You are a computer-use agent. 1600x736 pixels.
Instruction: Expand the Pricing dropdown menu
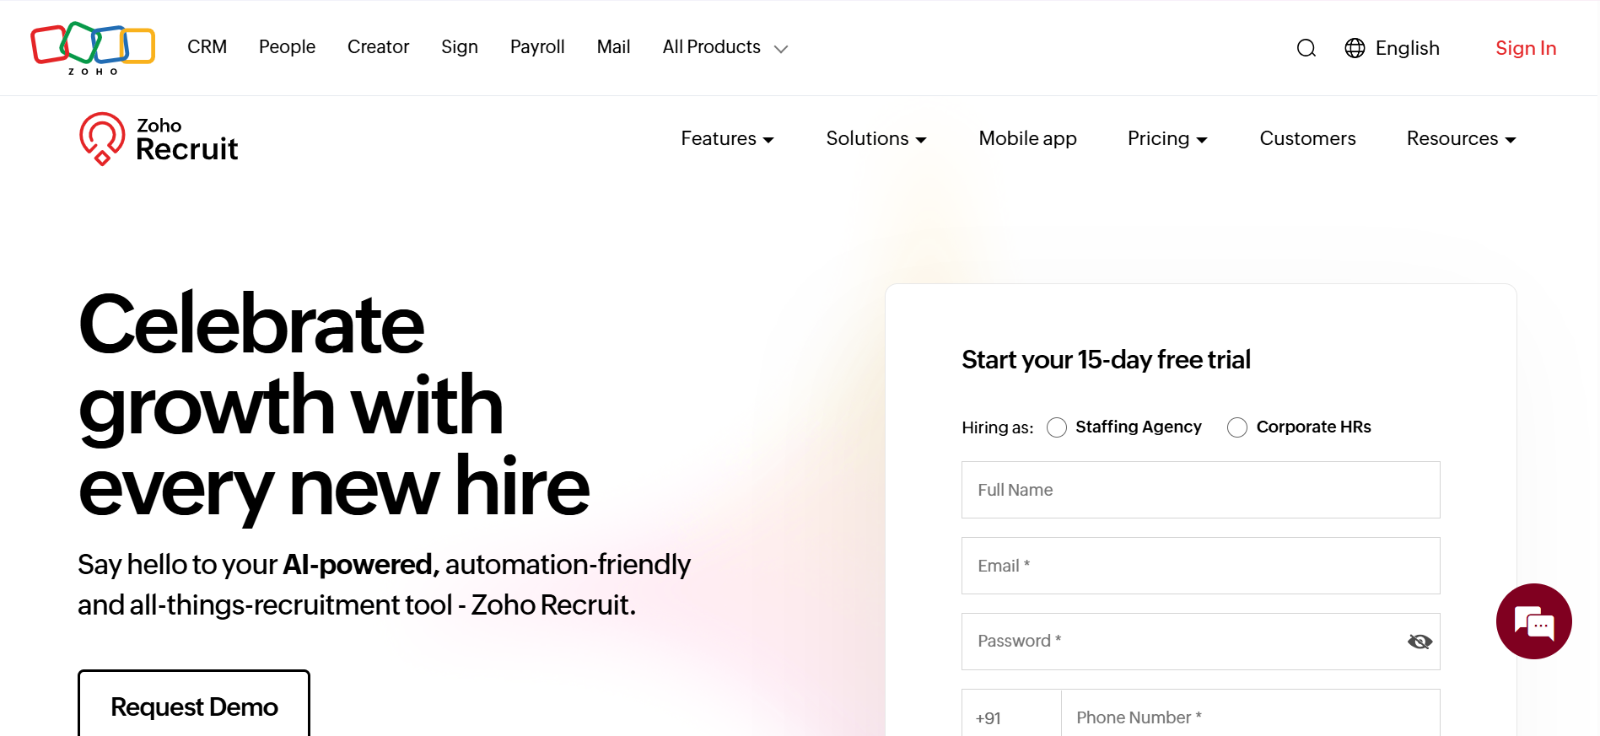coord(1166,138)
